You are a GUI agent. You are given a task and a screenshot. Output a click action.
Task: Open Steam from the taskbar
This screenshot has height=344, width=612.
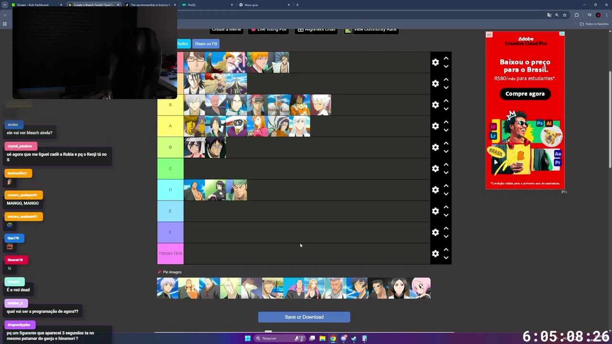point(354,338)
